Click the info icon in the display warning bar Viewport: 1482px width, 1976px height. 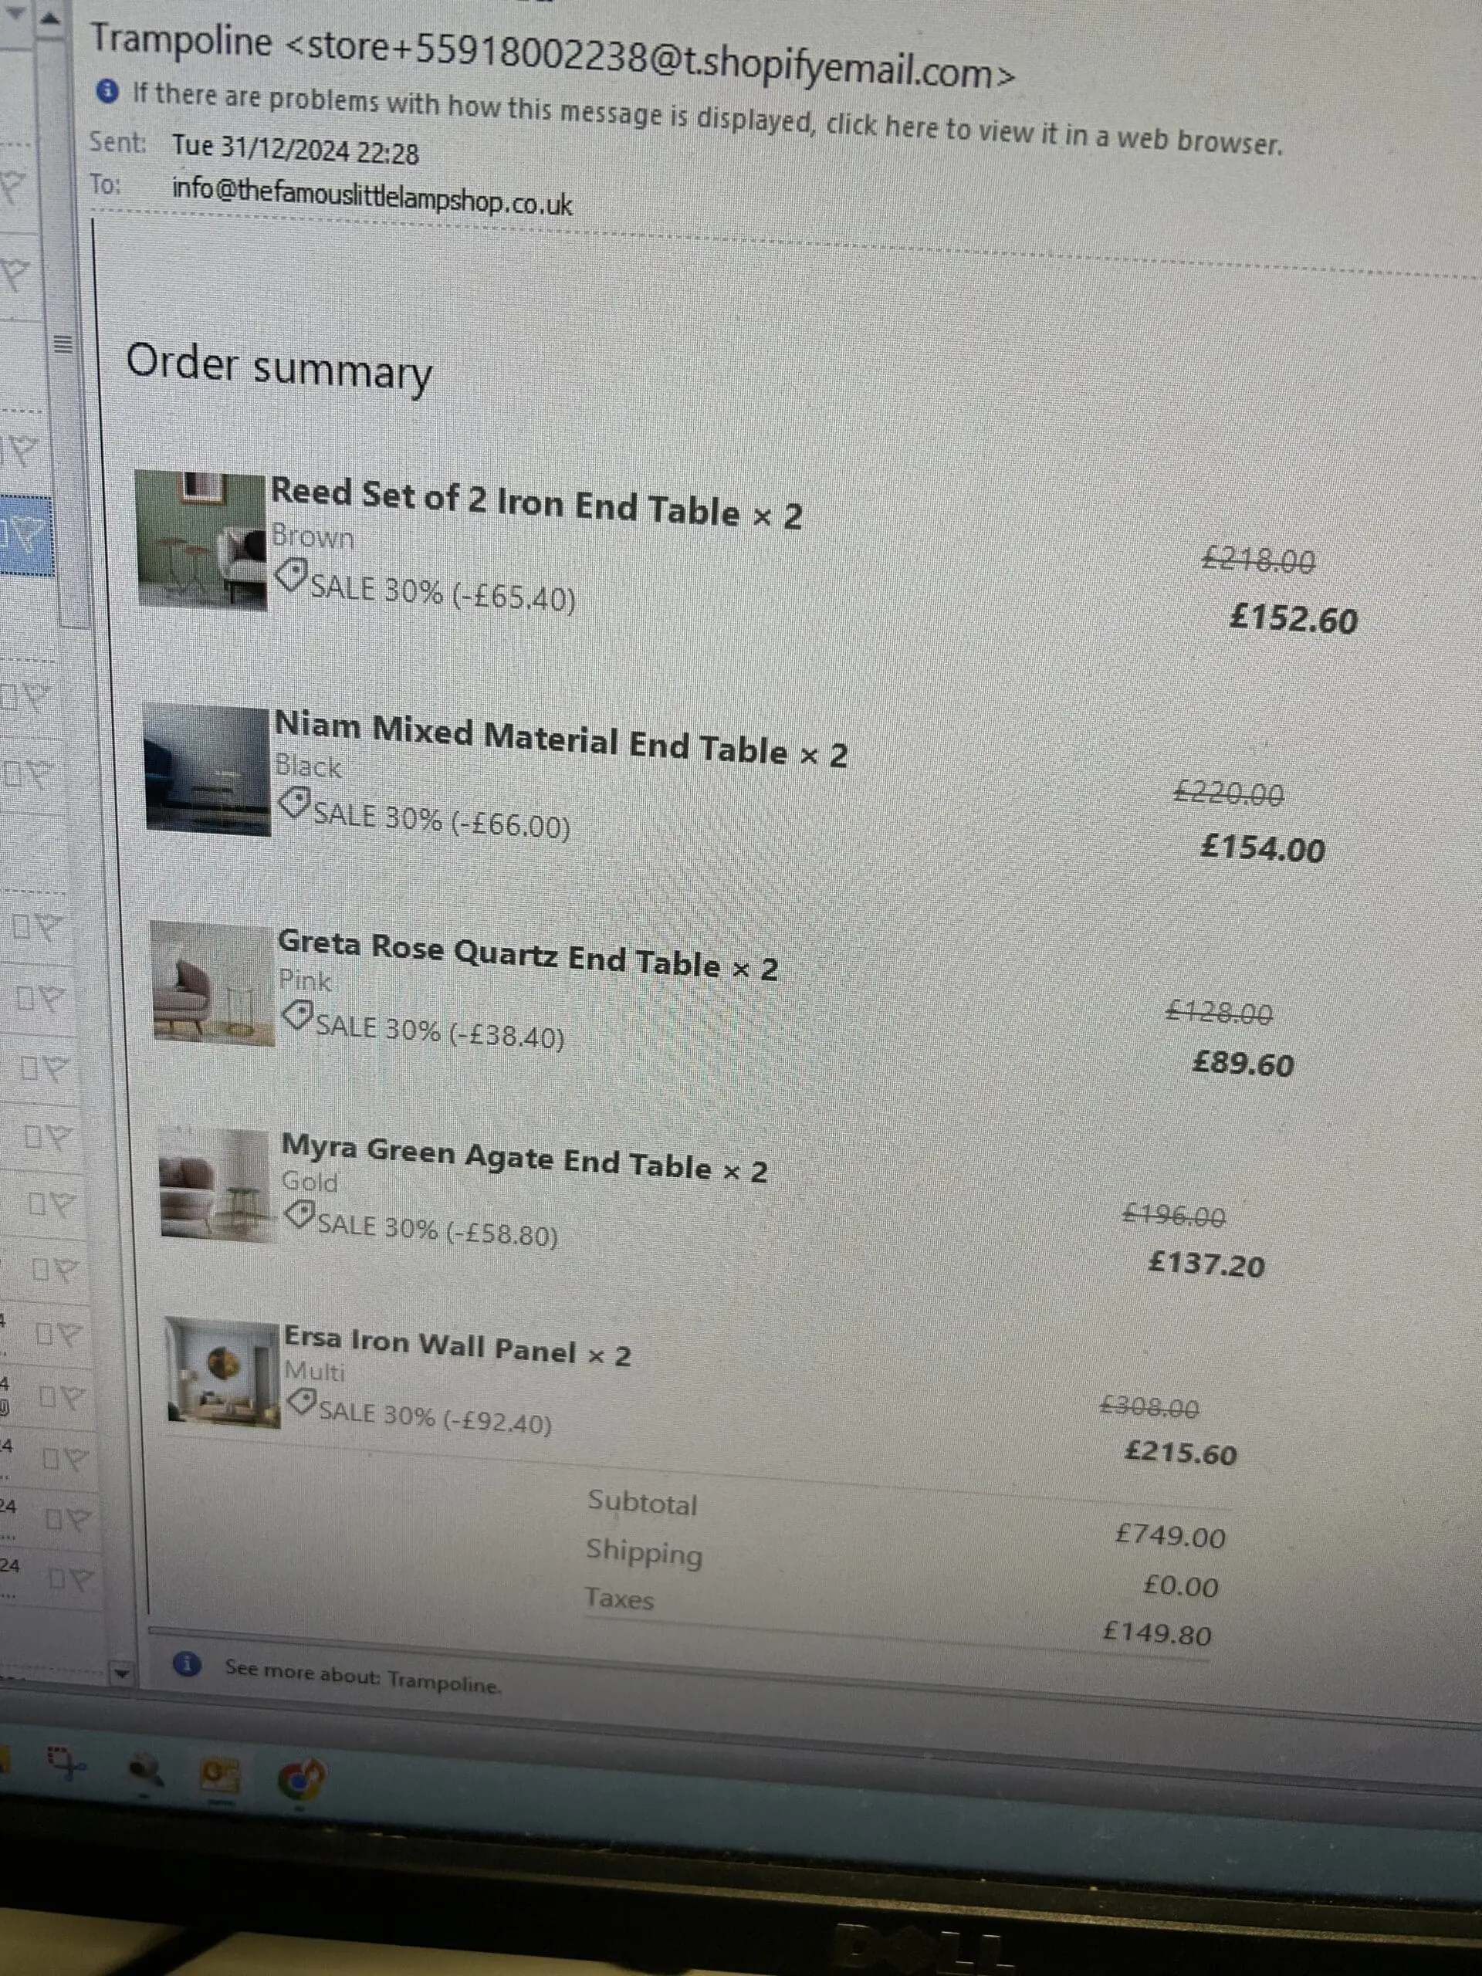pos(107,90)
